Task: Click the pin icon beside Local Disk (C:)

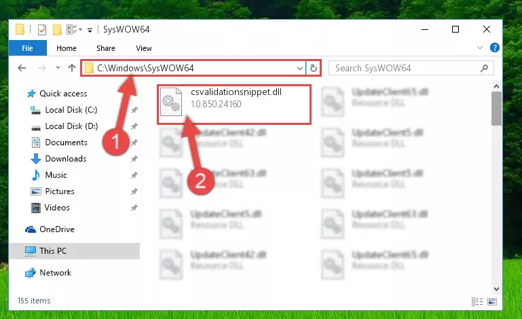Action: coord(134,110)
